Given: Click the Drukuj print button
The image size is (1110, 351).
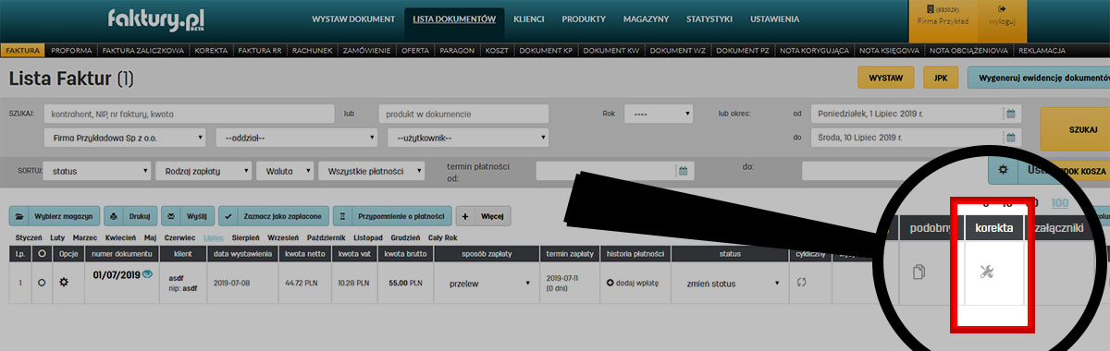Looking at the screenshot, I should [x=129, y=216].
